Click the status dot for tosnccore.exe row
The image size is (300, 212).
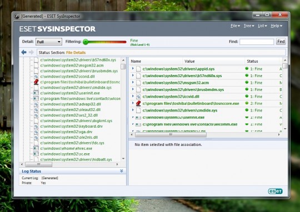pos(247,103)
